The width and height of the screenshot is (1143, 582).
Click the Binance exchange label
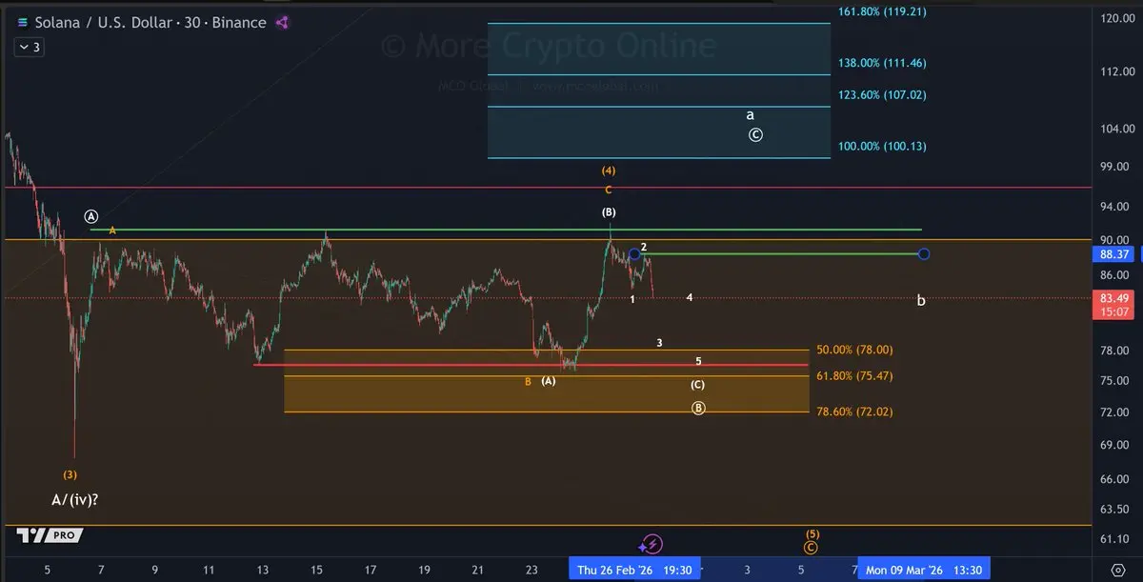click(240, 22)
